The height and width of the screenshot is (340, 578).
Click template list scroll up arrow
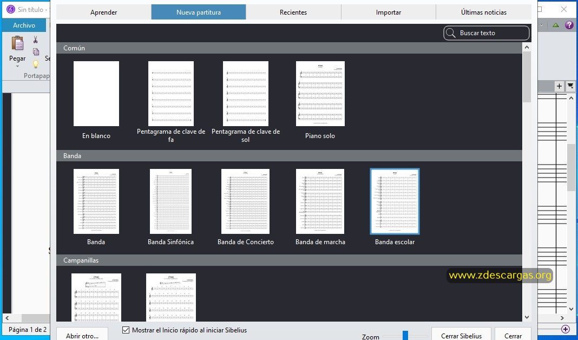[x=527, y=47]
